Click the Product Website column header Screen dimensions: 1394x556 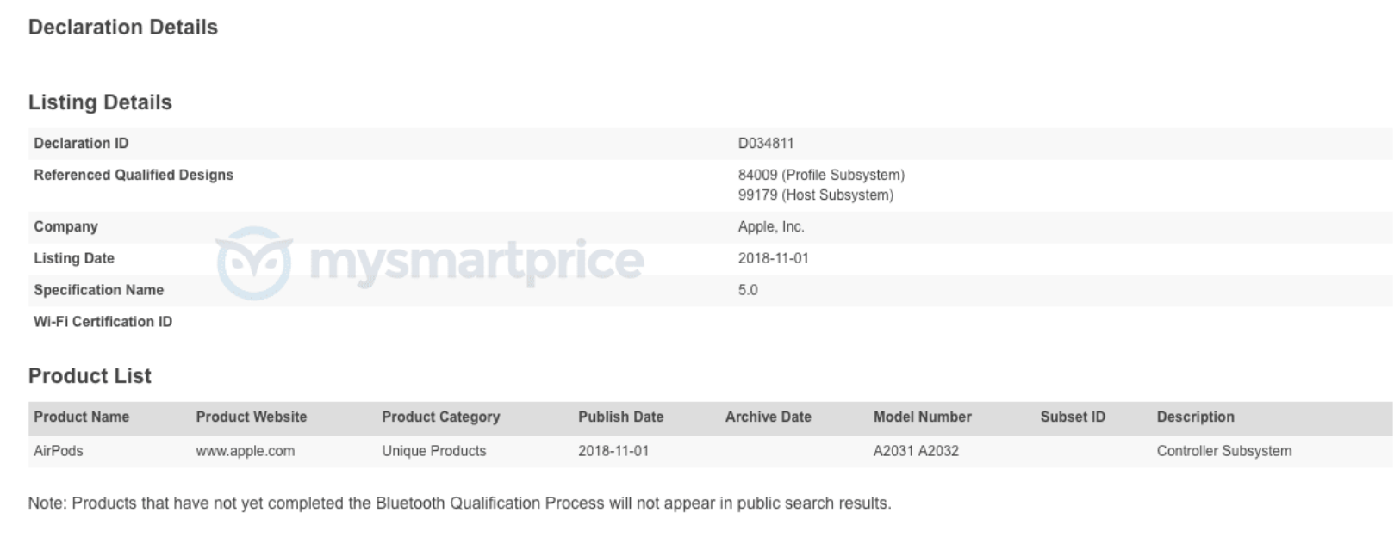[251, 417]
